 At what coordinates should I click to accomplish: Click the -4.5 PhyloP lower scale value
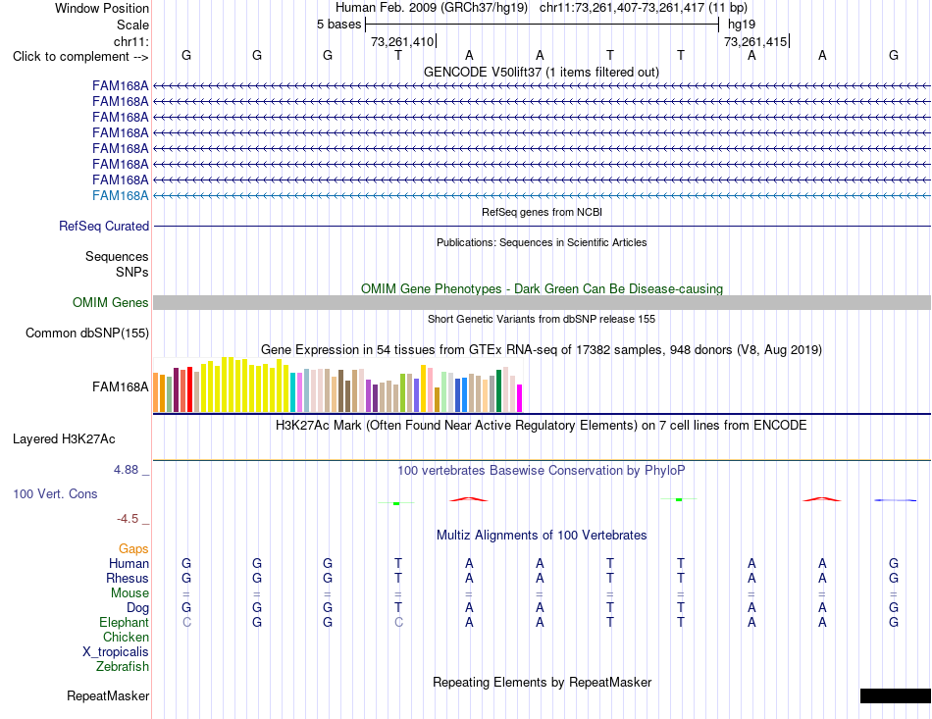coord(128,519)
